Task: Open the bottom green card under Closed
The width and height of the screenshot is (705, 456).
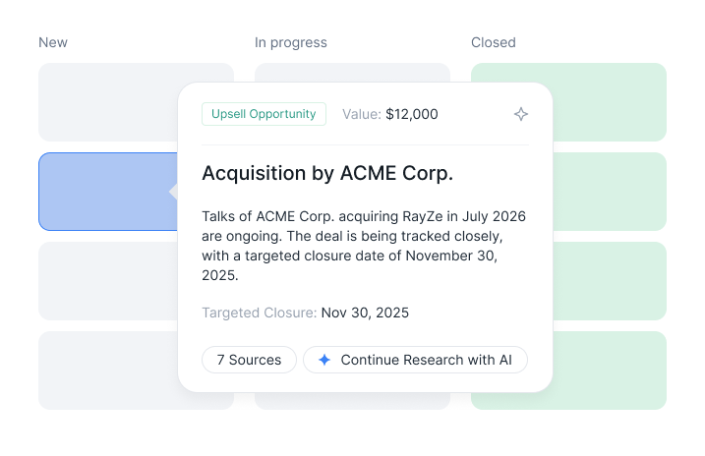Action: [610, 370]
